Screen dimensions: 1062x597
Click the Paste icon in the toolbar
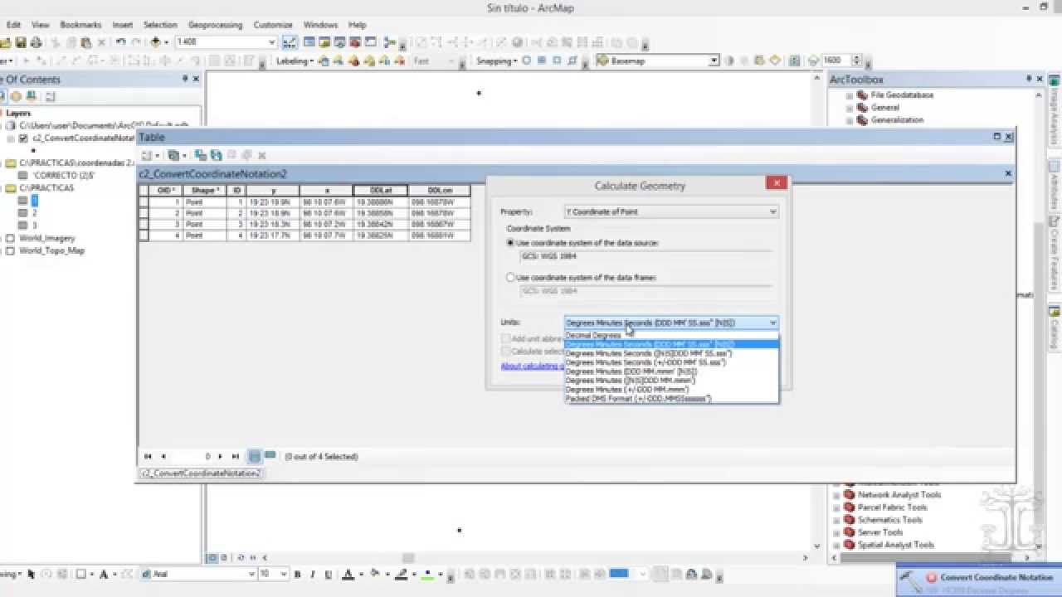pyautogui.click(x=85, y=42)
